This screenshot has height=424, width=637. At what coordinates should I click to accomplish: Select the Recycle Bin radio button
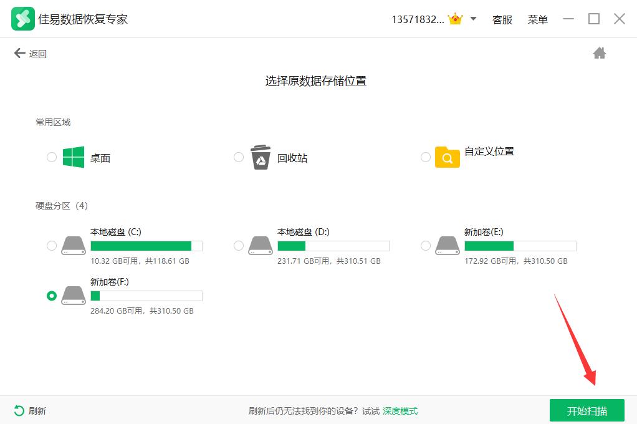point(239,157)
